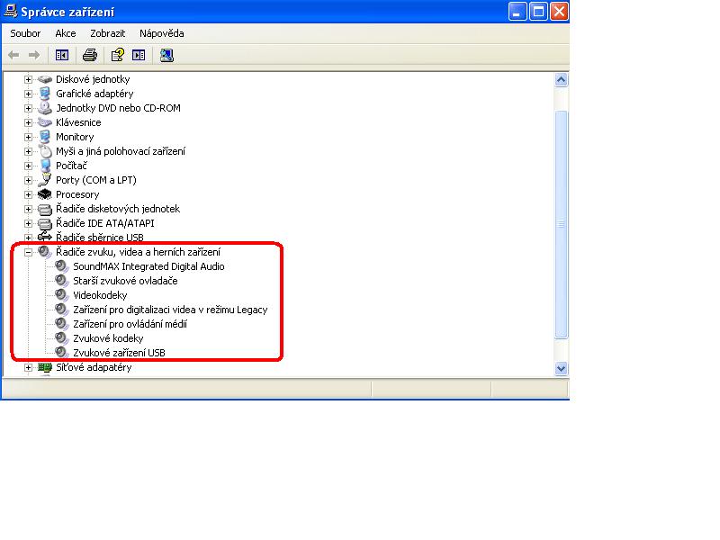Image resolution: width=720 pixels, height=540 pixels.
Task: Maximize the Správce zařízení window
Action: point(538,12)
